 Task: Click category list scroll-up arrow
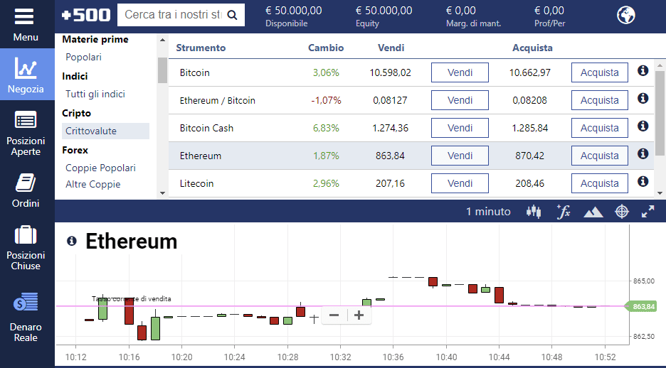(162, 40)
